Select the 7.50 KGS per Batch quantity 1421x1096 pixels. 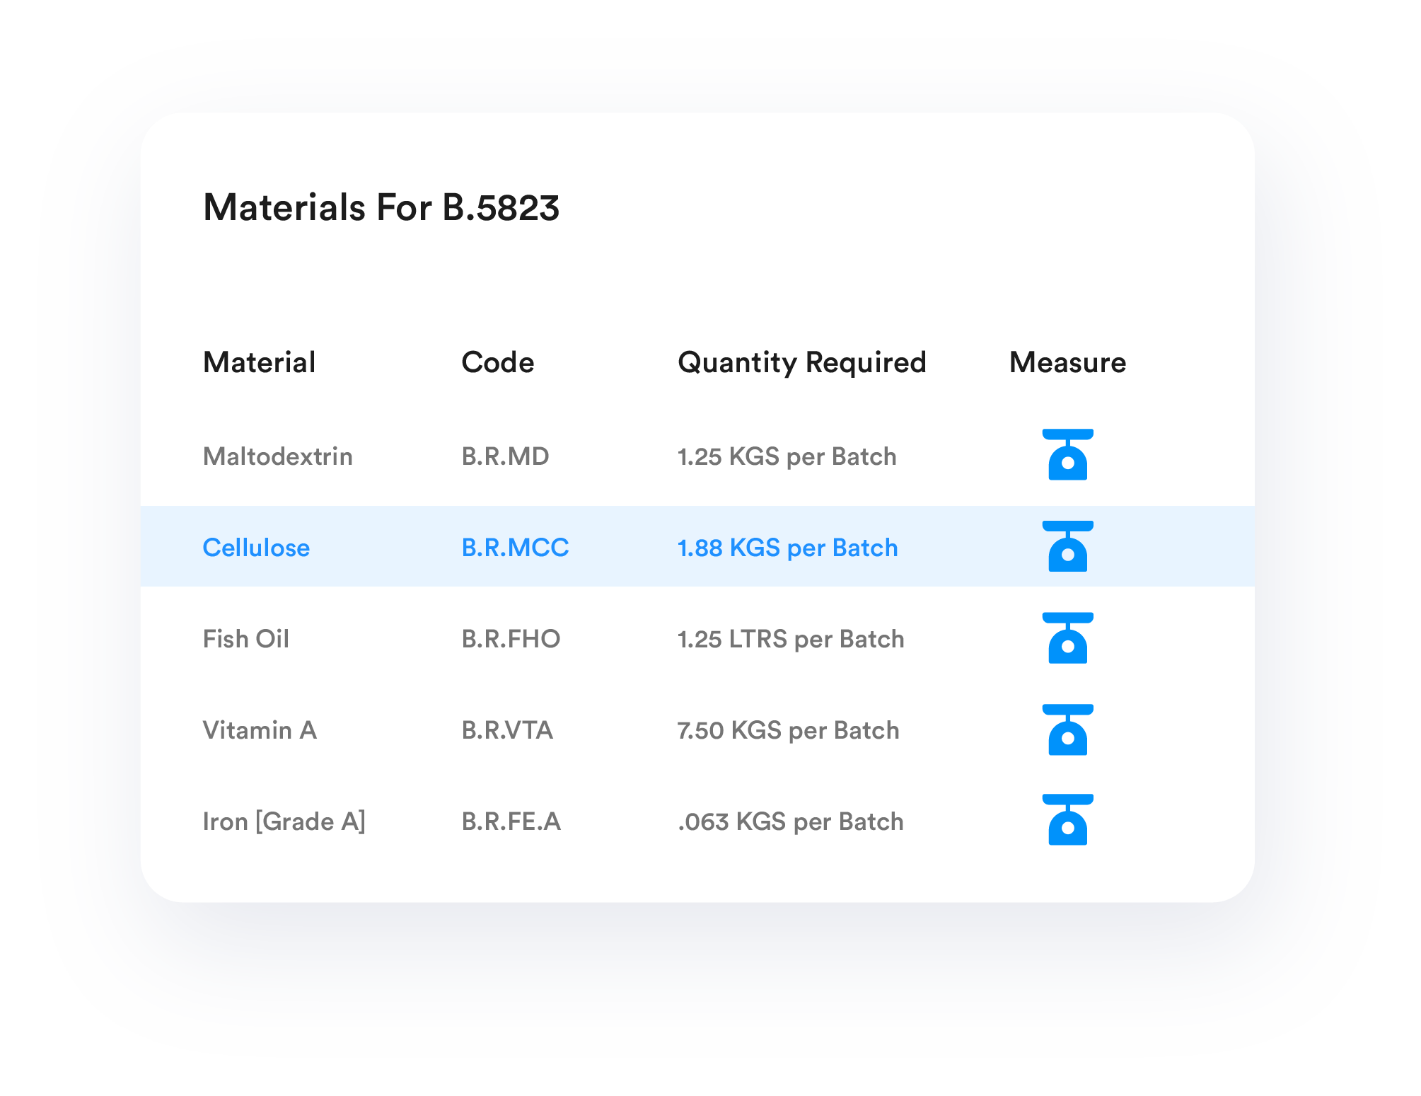coord(788,731)
